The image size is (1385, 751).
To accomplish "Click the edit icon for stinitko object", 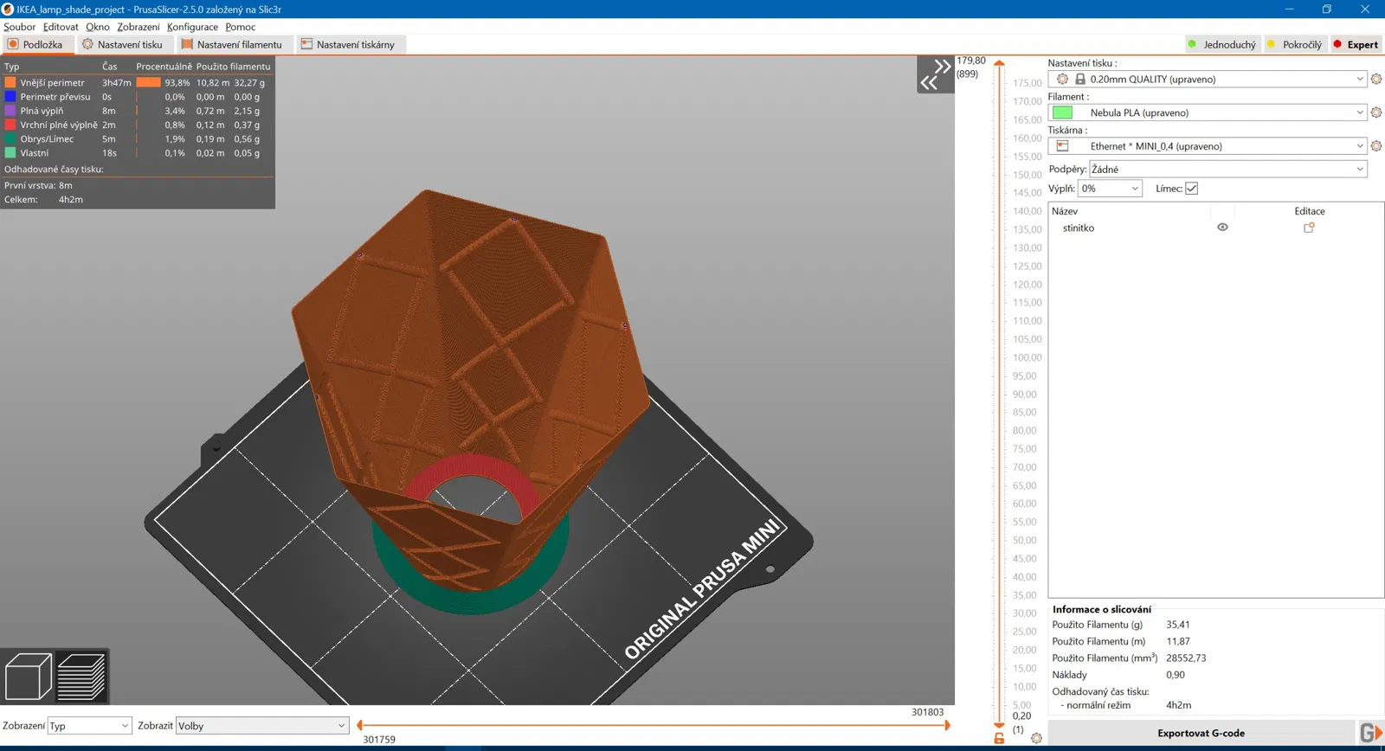I will (x=1309, y=228).
